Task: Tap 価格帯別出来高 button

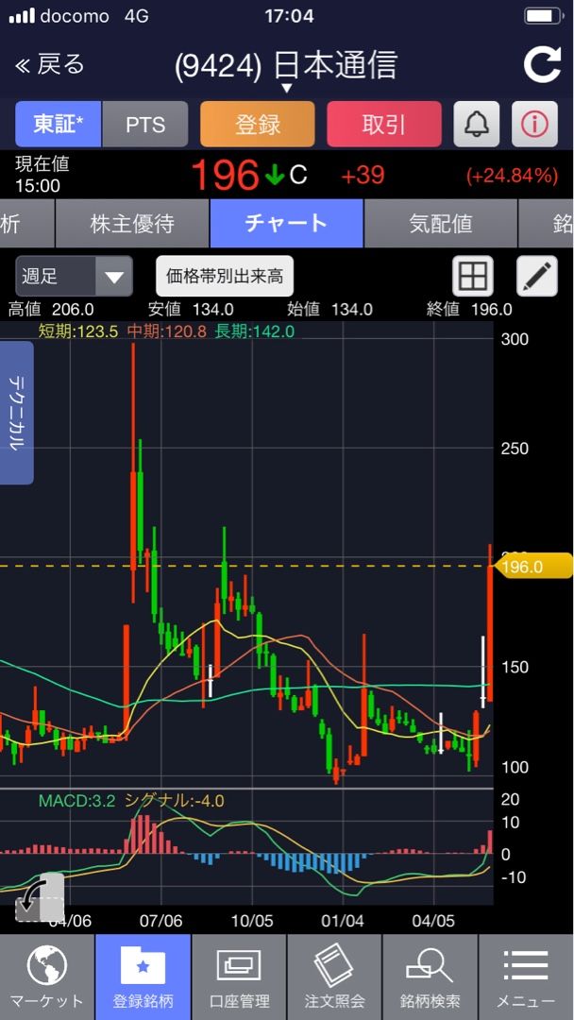Action: pyautogui.click(x=225, y=277)
